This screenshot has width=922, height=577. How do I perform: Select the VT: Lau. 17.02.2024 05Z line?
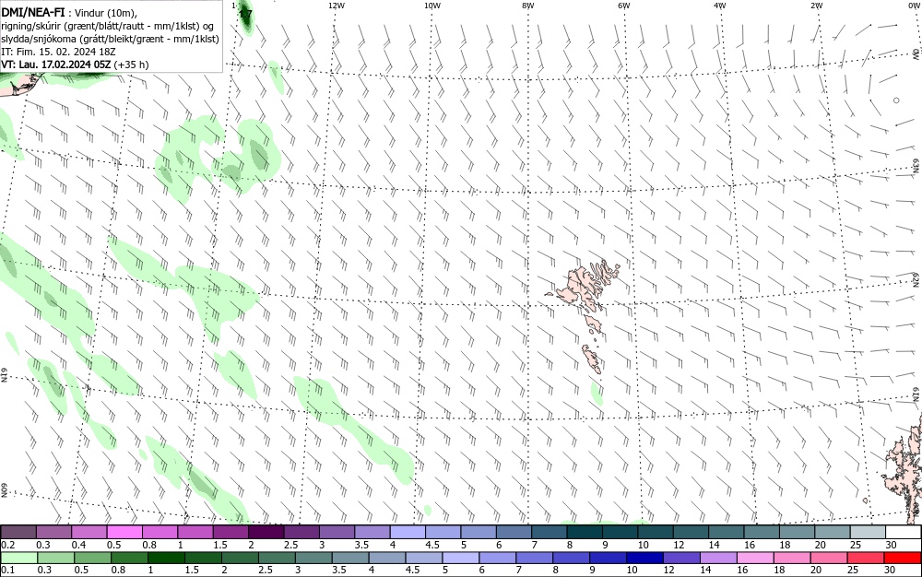click(x=75, y=65)
